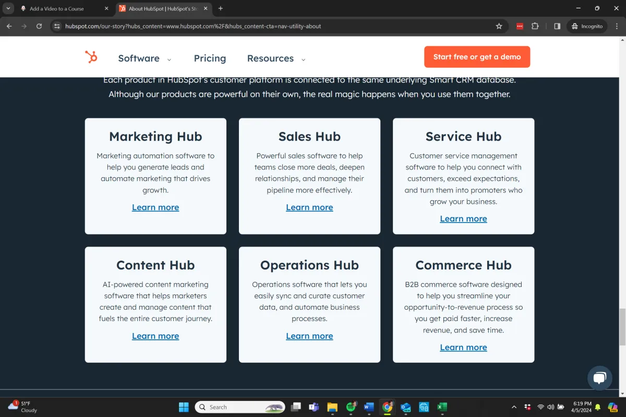Expand the Resources navigation menu

click(276, 58)
